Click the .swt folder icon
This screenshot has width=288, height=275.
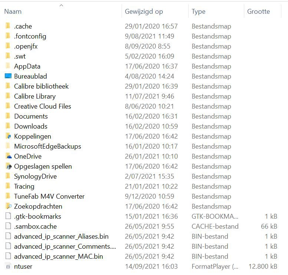(8, 56)
